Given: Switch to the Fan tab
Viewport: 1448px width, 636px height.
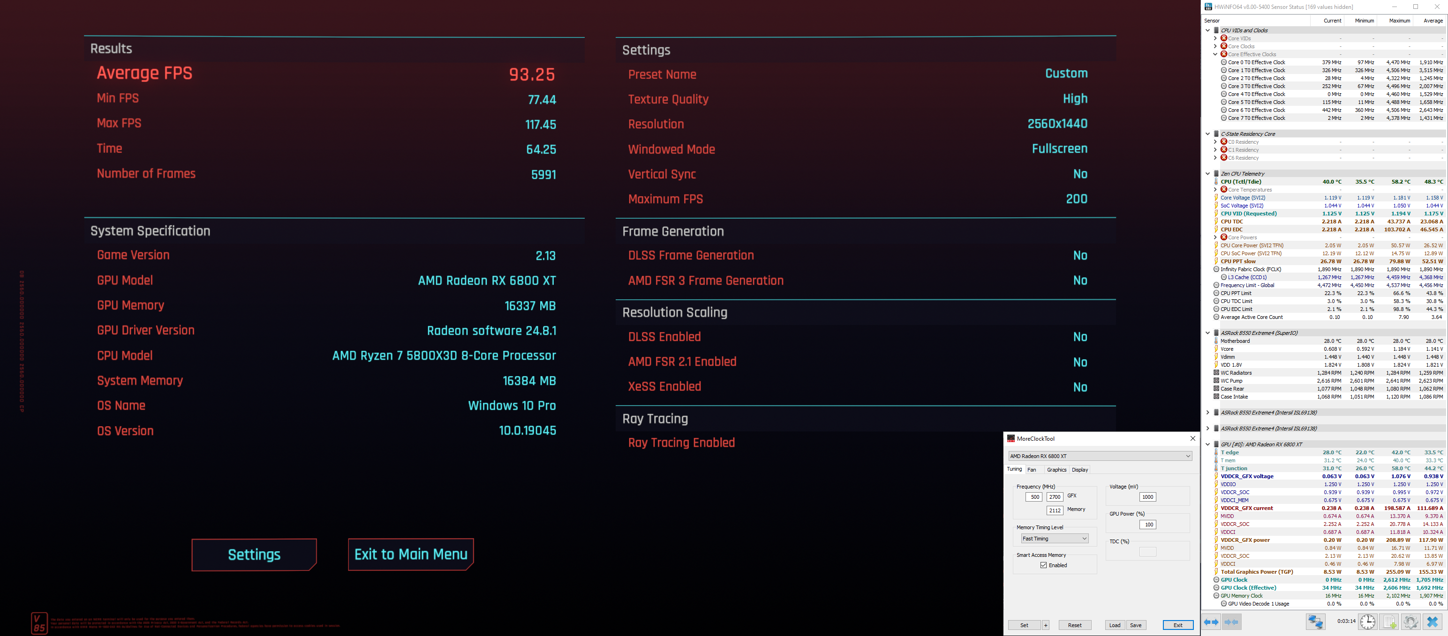Looking at the screenshot, I should click(x=1032, y=470).
